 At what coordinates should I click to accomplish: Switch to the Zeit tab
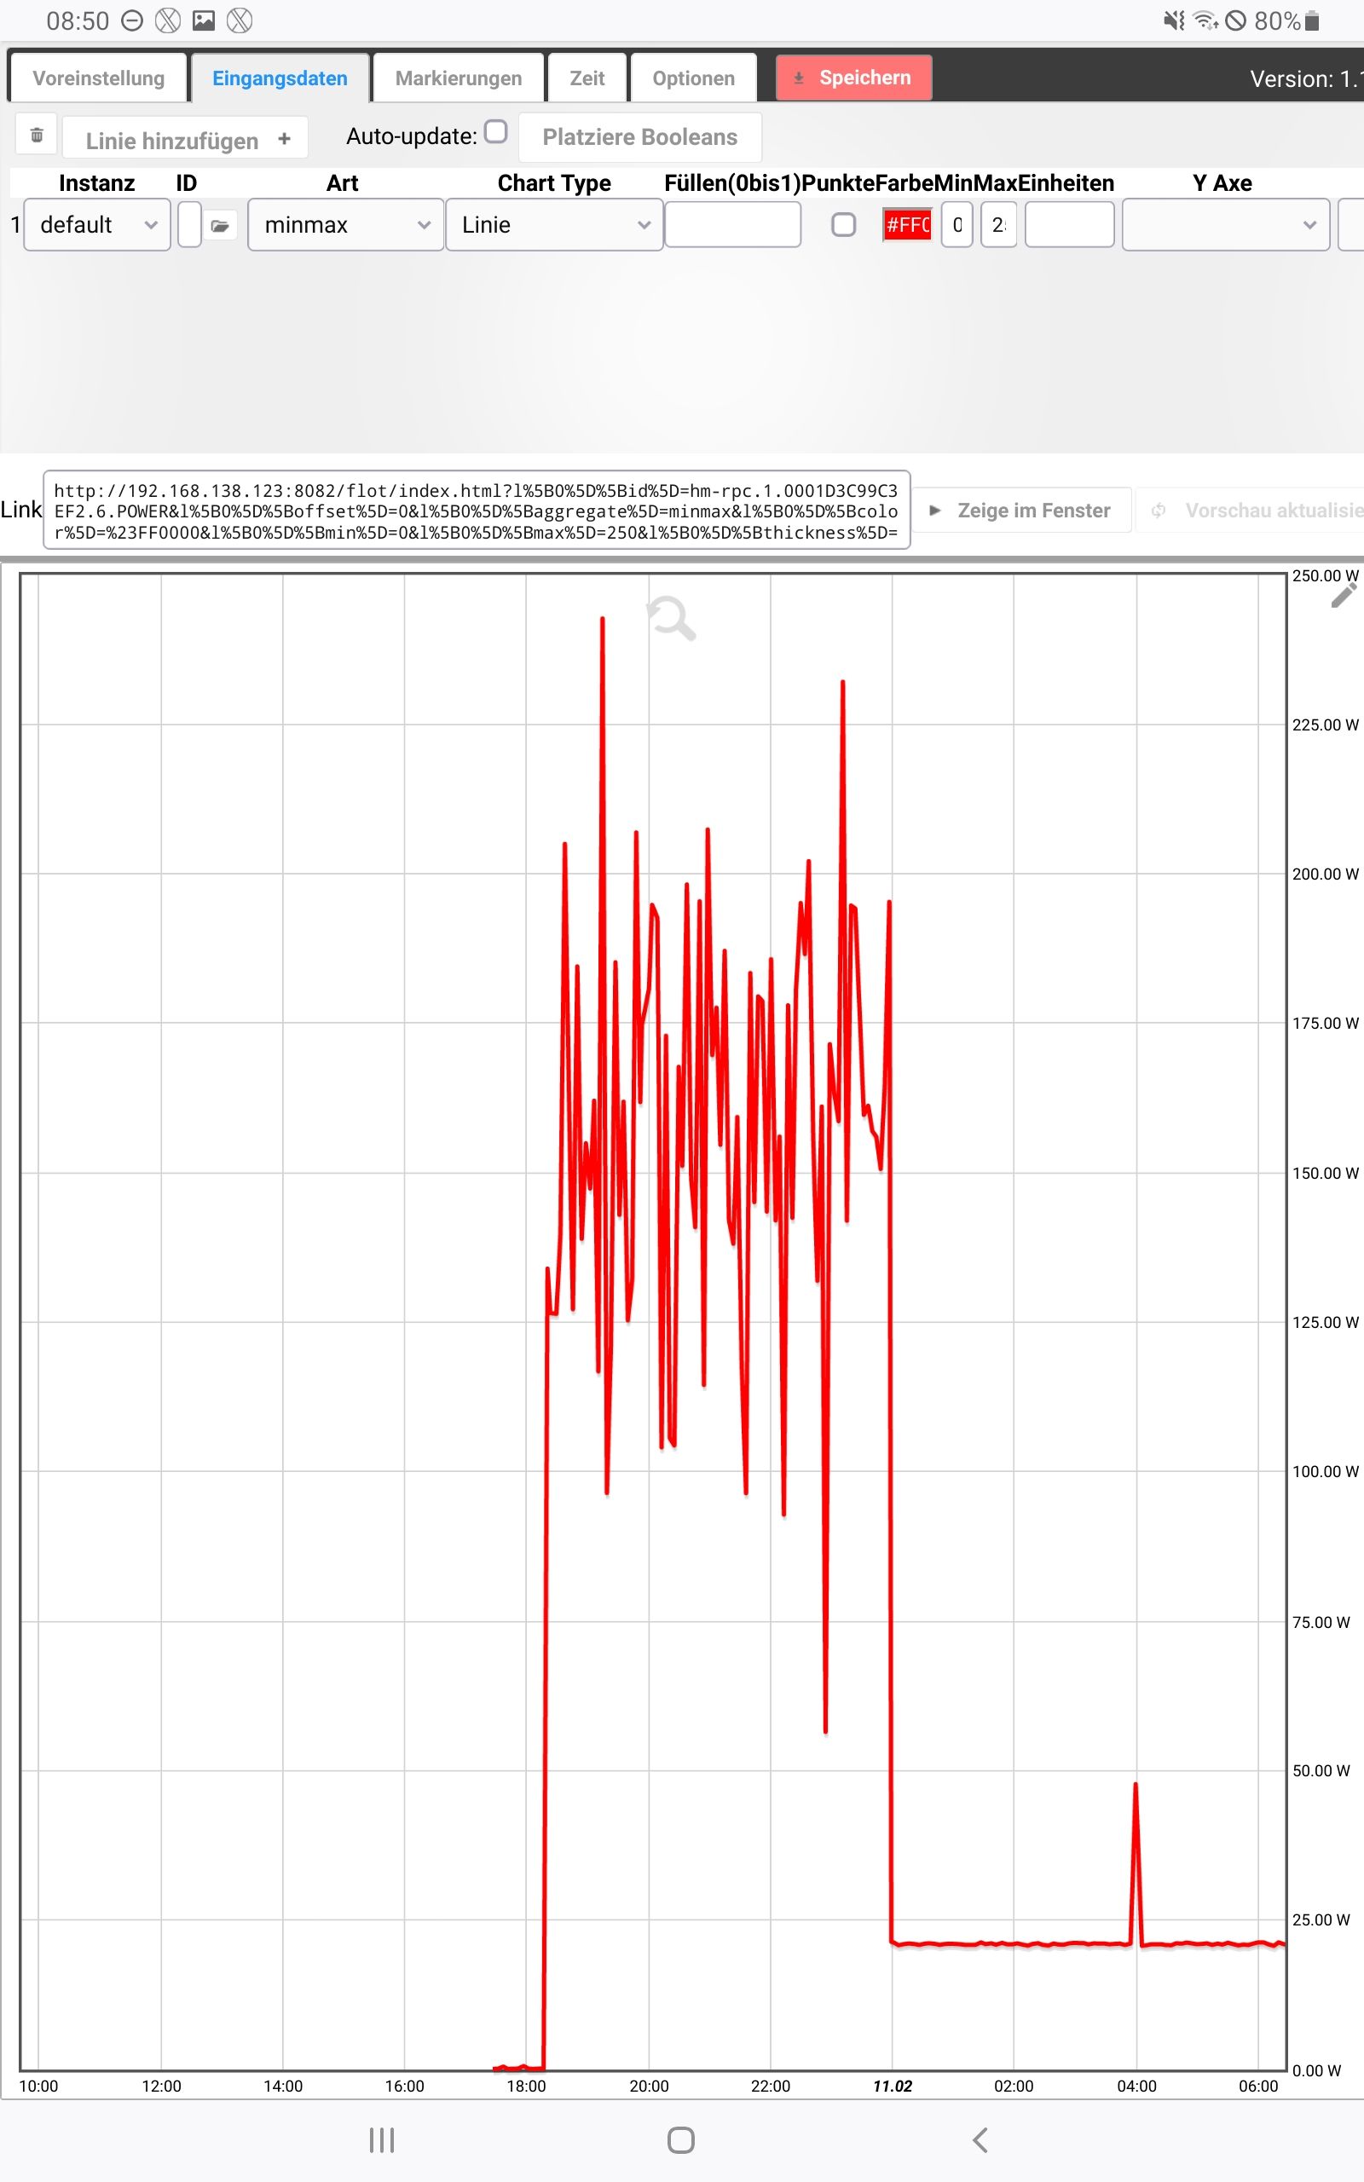point(587,78)
